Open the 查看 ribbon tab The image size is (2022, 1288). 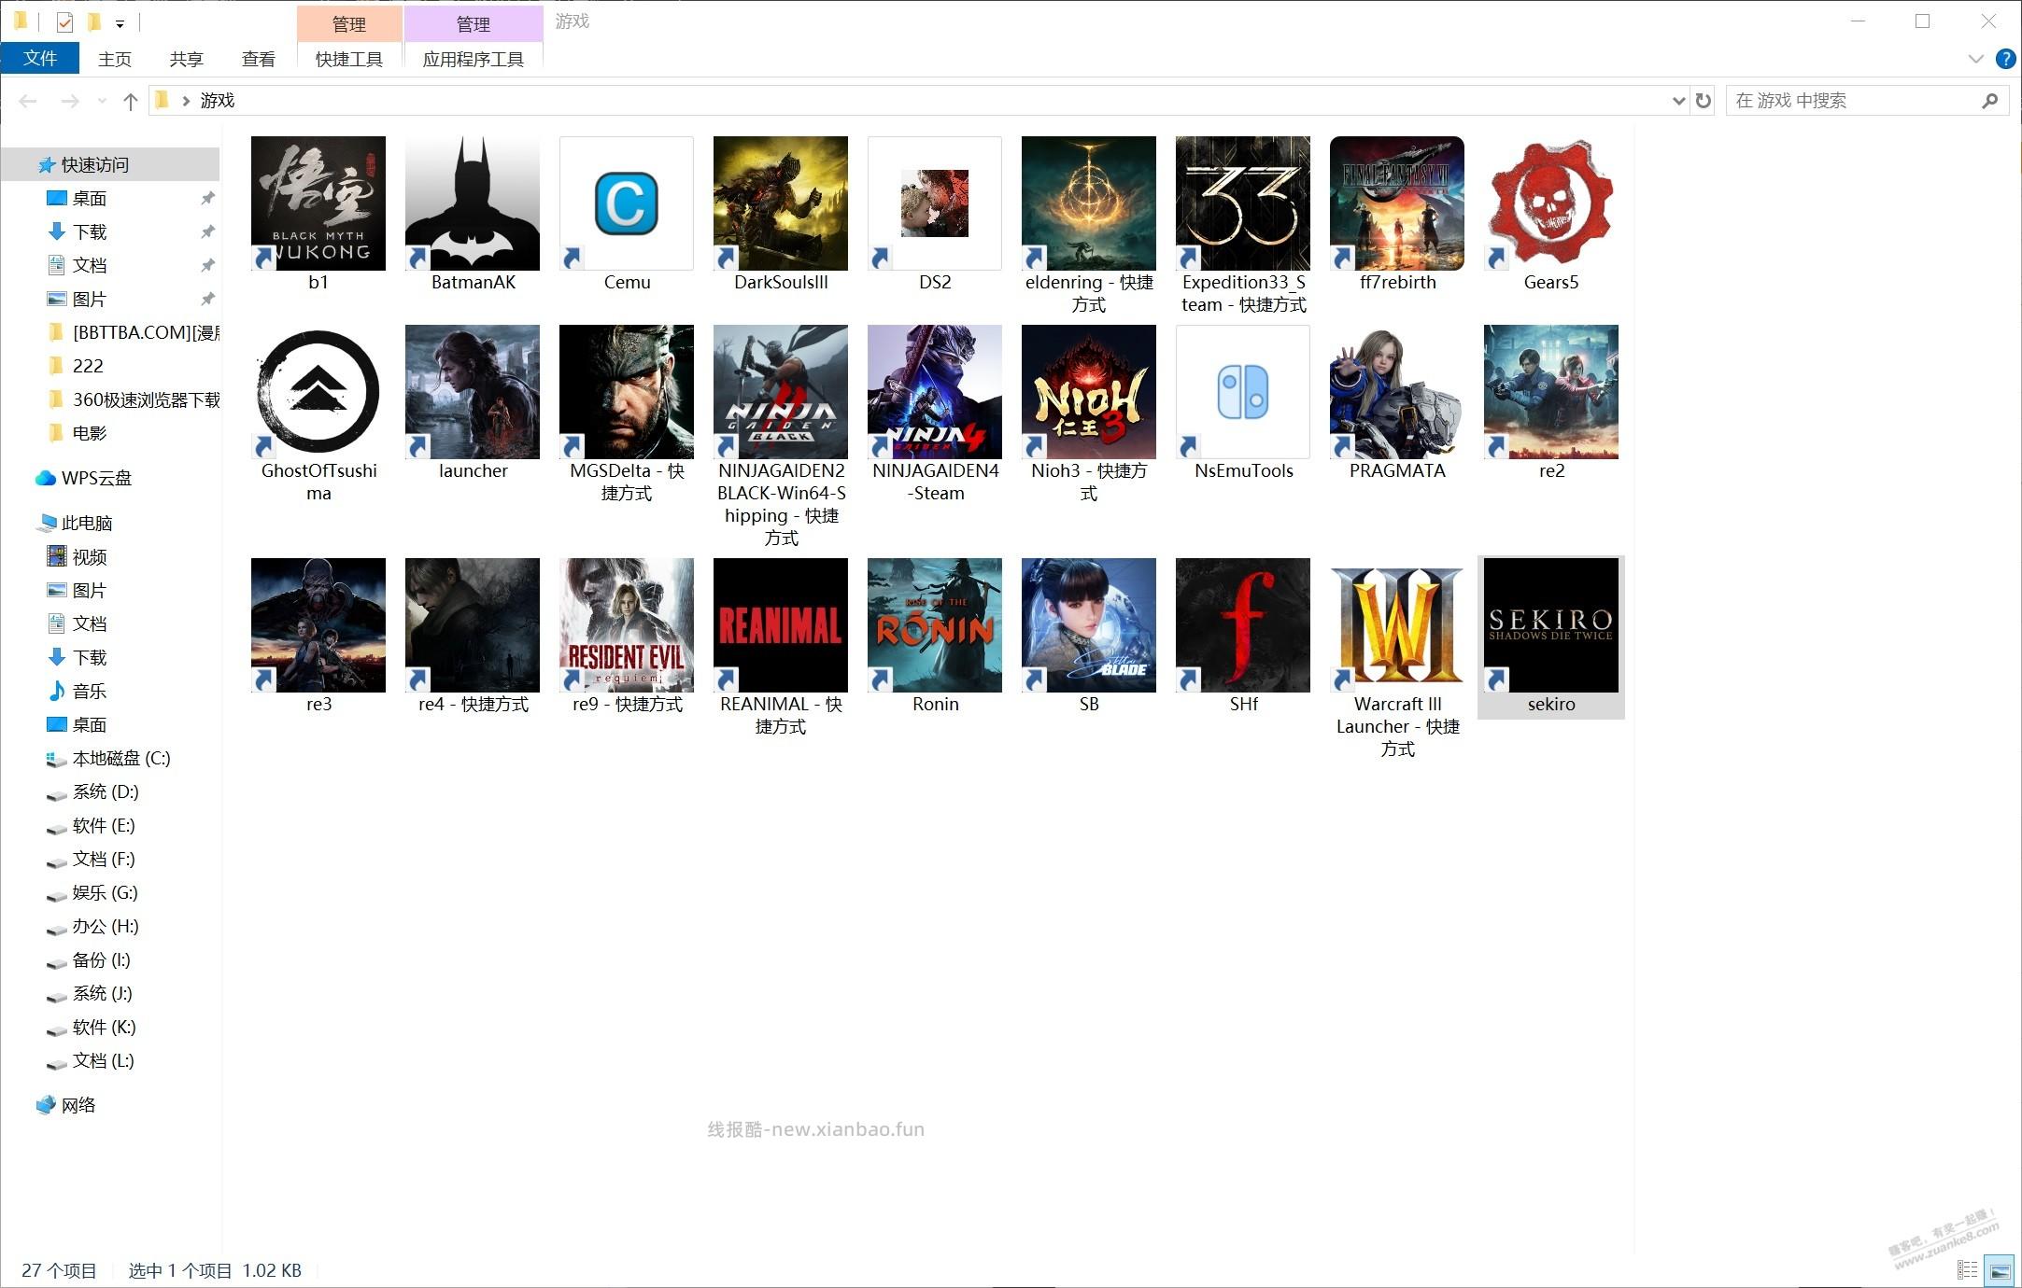pos(259,59)
